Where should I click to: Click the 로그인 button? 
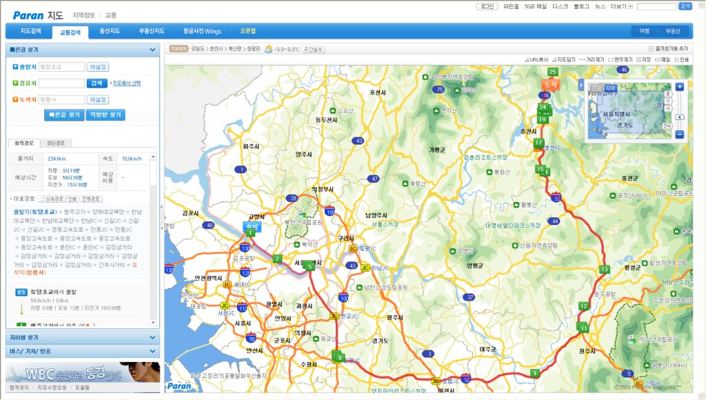point(487,6)
